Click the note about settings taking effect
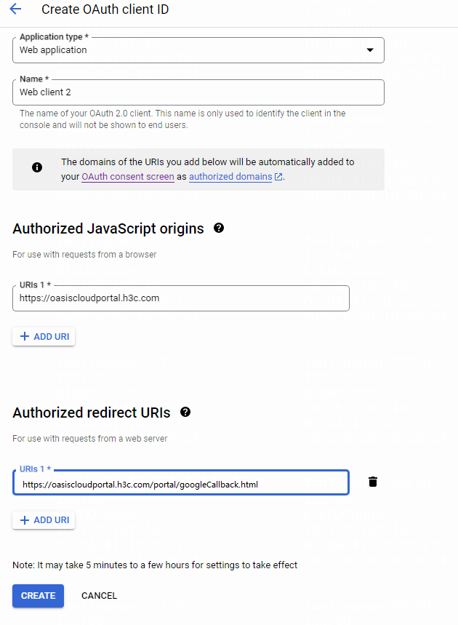 [x=155, y=565]
